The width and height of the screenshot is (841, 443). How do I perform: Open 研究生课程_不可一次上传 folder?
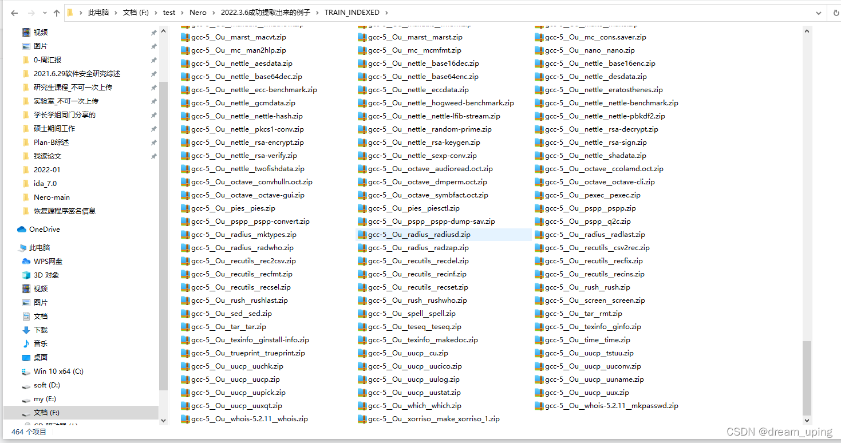73,88
